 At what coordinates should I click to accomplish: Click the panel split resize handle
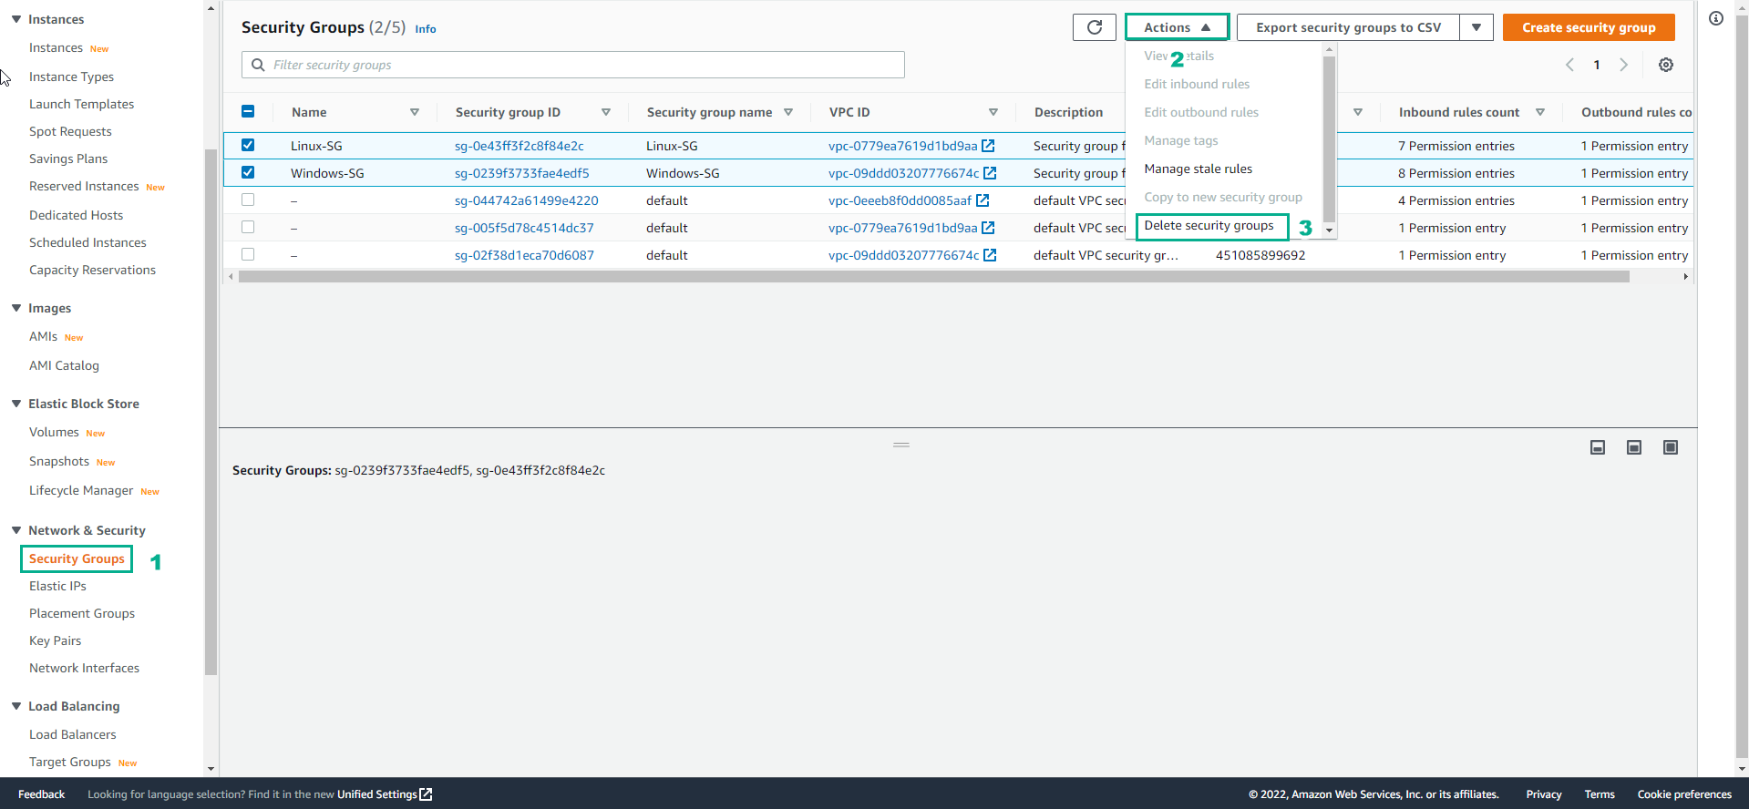point(901,445)
